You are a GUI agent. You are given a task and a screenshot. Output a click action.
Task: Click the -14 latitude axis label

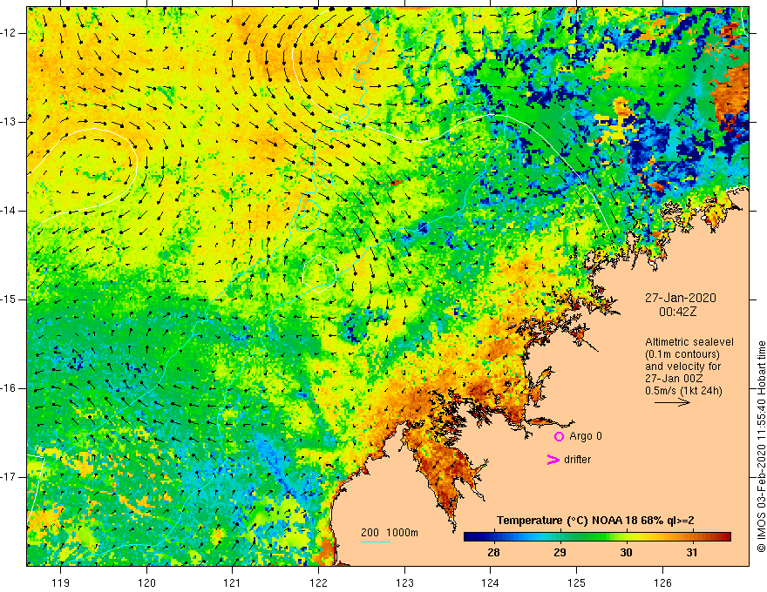(x=9, y=211)
